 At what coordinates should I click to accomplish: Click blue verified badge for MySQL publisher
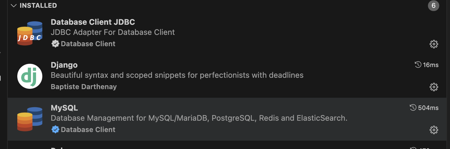pyautogui.click(x=55, y=130)
